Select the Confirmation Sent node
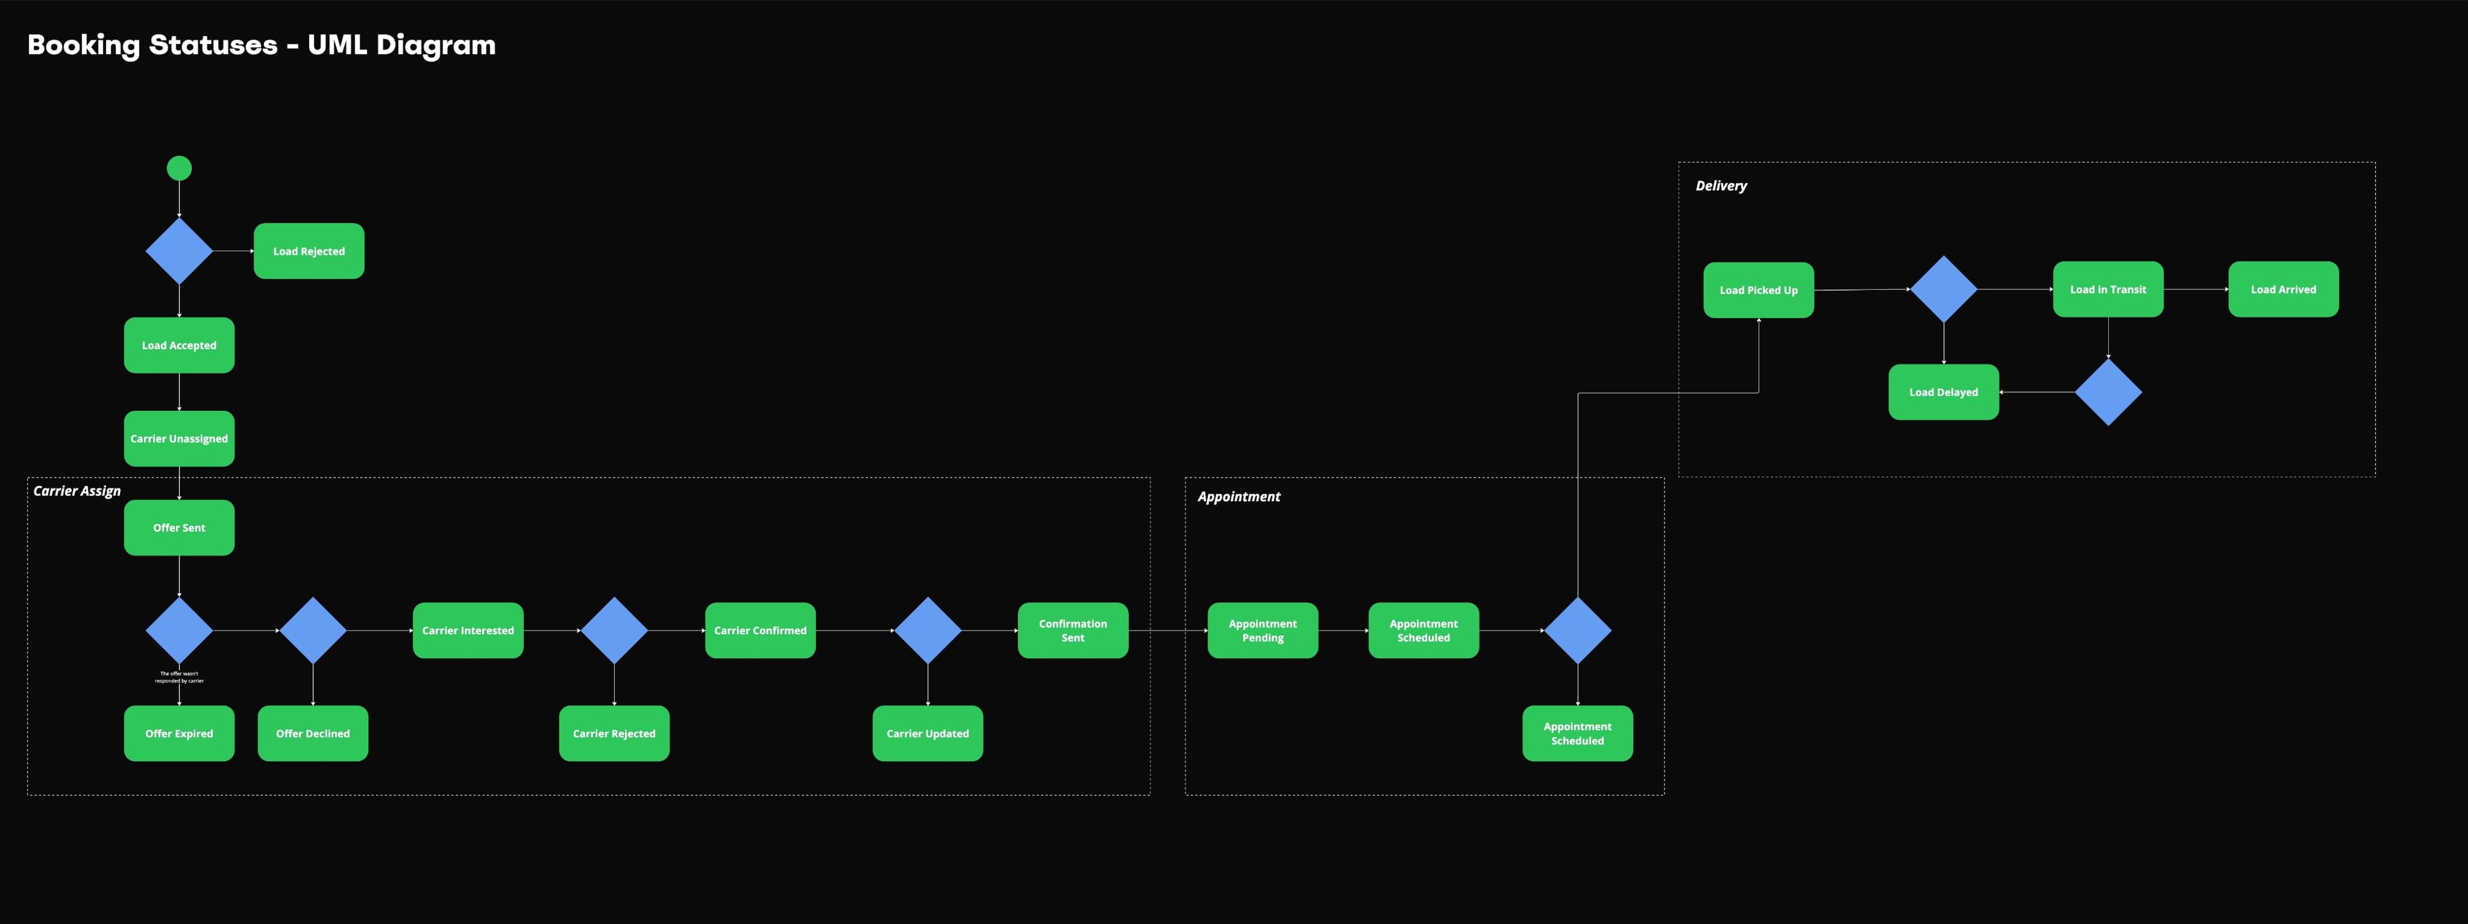2468x924 pixels. [x=1072, y=630]
